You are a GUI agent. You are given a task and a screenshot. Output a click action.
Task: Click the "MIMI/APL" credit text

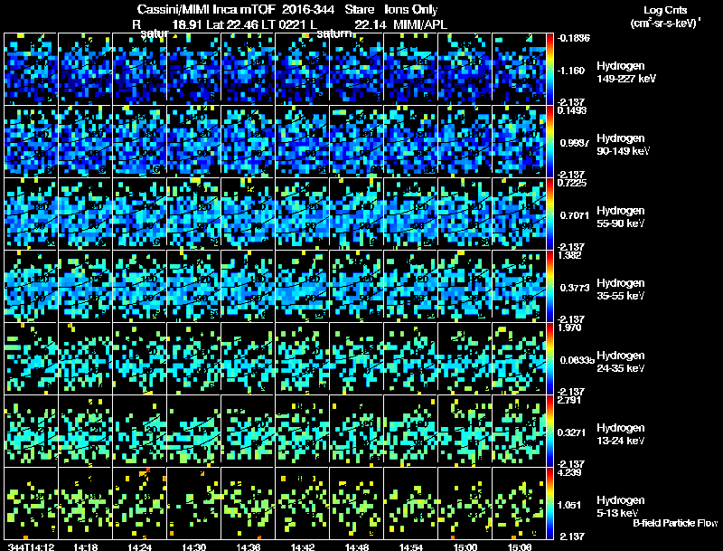pos(420,24)
